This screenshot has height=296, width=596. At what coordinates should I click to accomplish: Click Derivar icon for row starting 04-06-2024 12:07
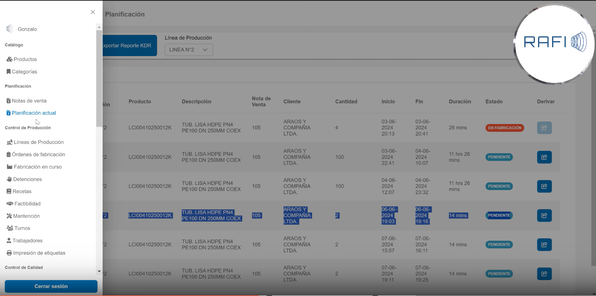pyautogui.click(x=544, y=186)
